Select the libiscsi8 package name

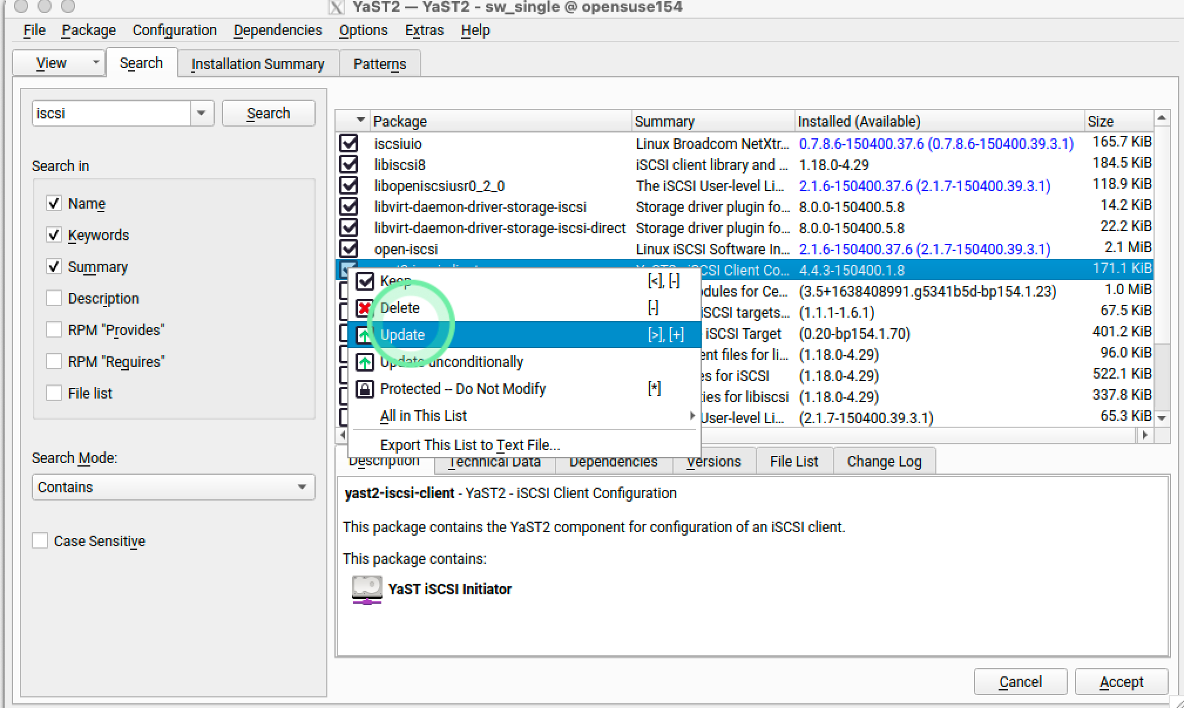[400, 165]
